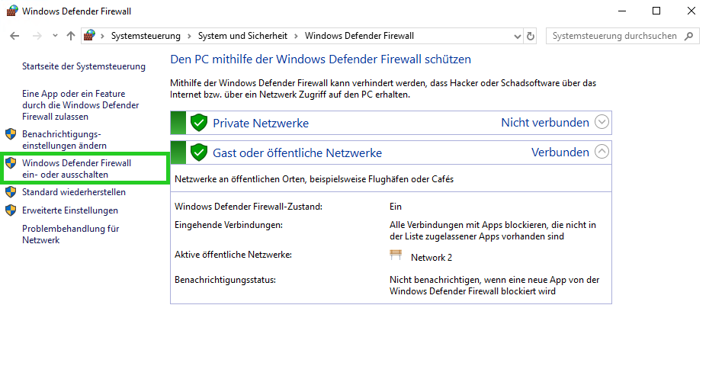Screen dimensions: 709x382
Task: Click the Ein status value
Action: (x=396, y=207)
